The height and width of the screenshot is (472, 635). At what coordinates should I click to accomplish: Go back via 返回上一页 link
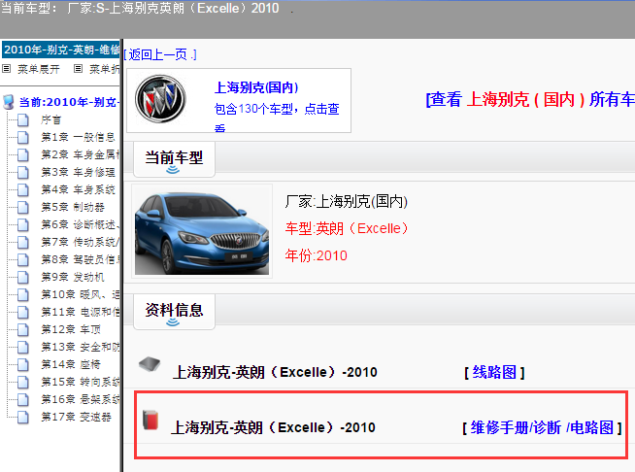160,54
